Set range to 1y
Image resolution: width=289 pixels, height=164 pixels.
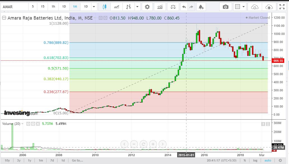(x=29, y=160)
